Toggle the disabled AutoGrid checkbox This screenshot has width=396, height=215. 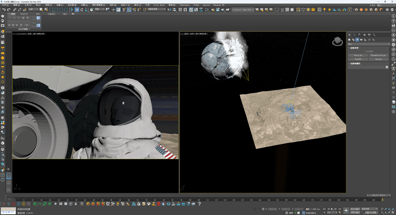364,51
